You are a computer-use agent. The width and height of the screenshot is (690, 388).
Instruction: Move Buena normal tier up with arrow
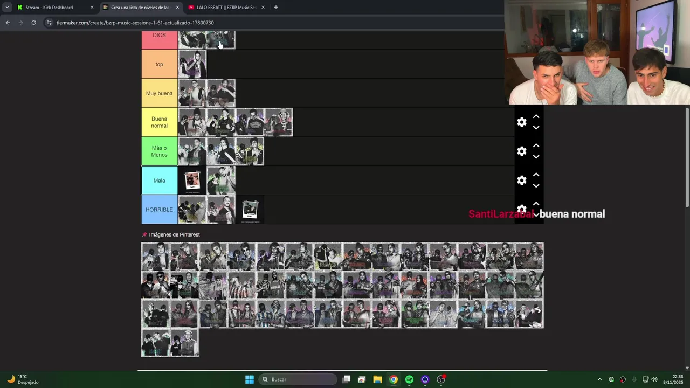coord(536,116)
